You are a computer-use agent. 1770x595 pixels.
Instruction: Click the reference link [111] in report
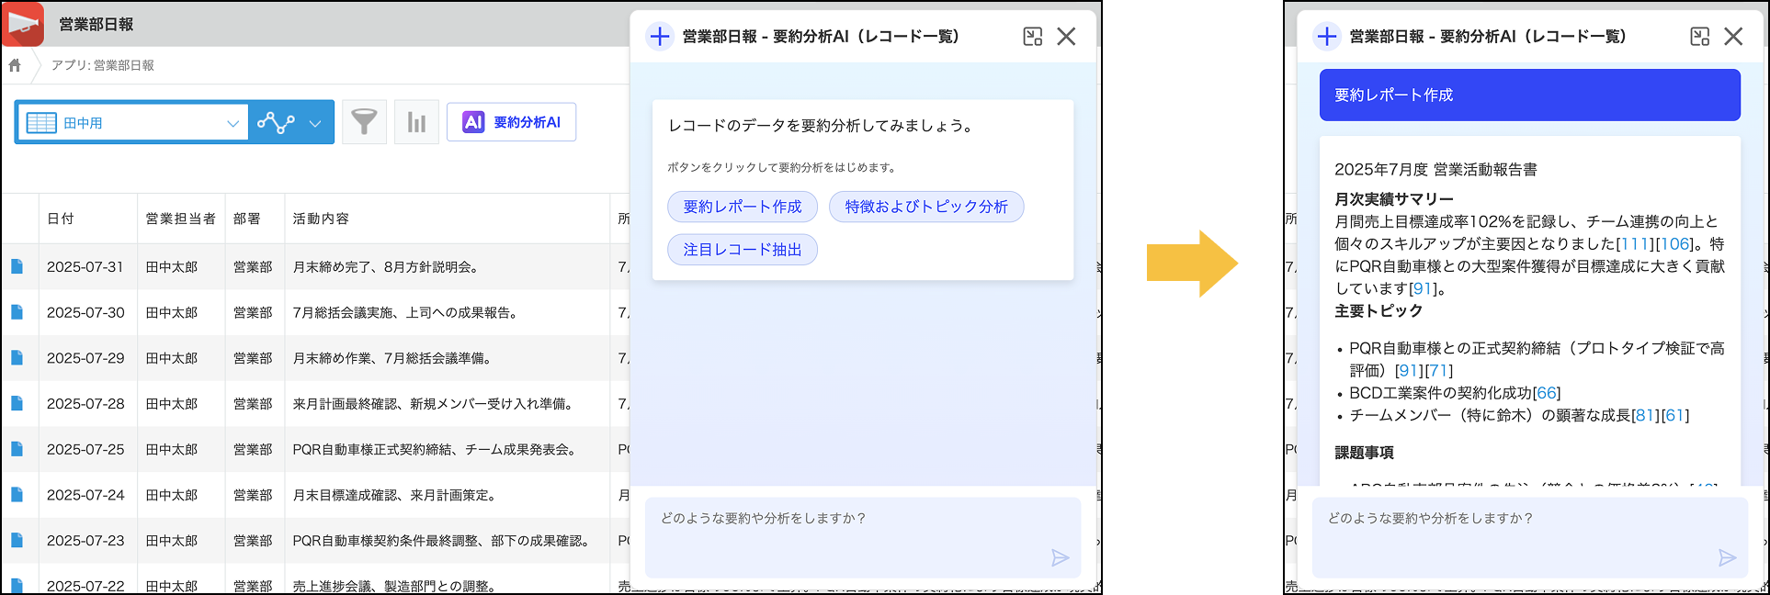coord(1634,244)
